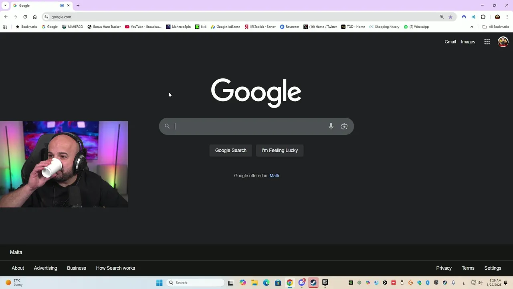Open the Discord taskbar icon with notification badge
This screenshot has height=289, width=513.
click(302, 283)
